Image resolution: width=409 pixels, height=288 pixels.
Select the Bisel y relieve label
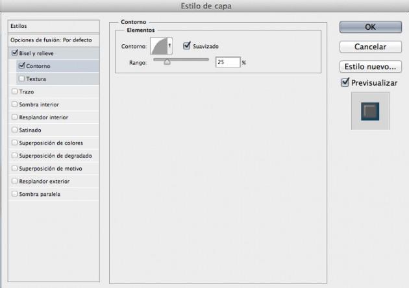coord(36,53)
